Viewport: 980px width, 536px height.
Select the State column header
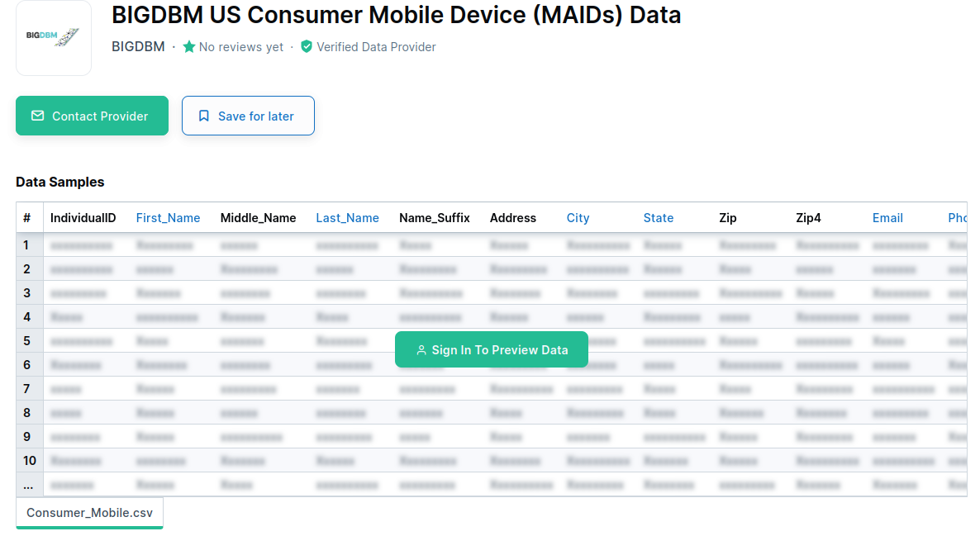659,218
